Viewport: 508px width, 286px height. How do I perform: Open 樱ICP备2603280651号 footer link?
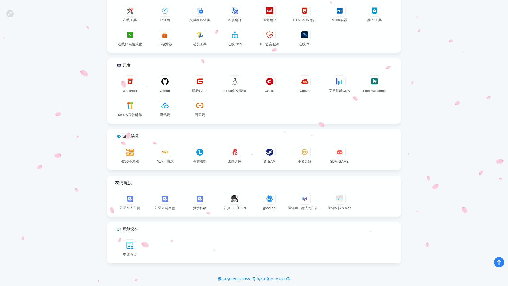(237, 279)
